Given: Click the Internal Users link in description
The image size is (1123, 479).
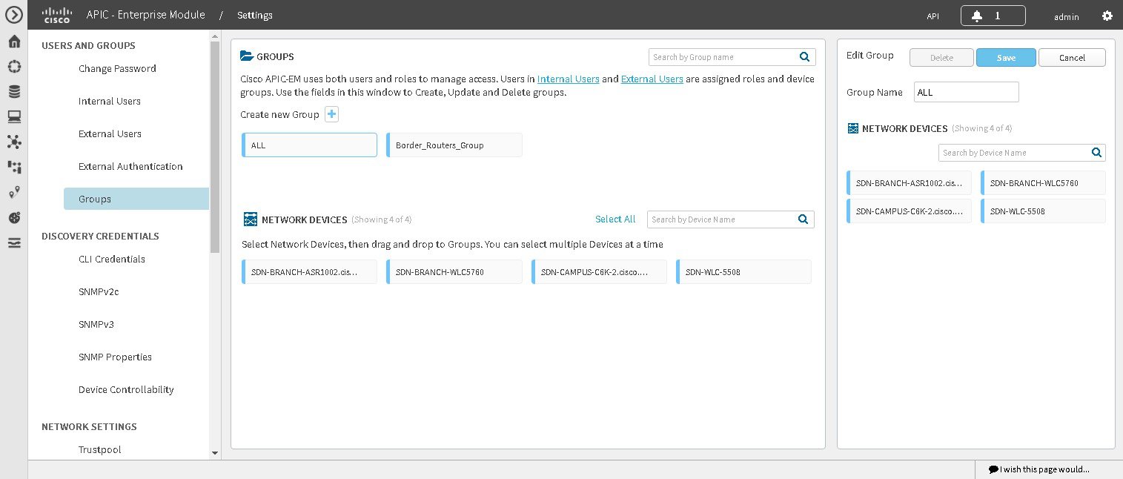Looking at the screenshot, I should tap(568, 79).
